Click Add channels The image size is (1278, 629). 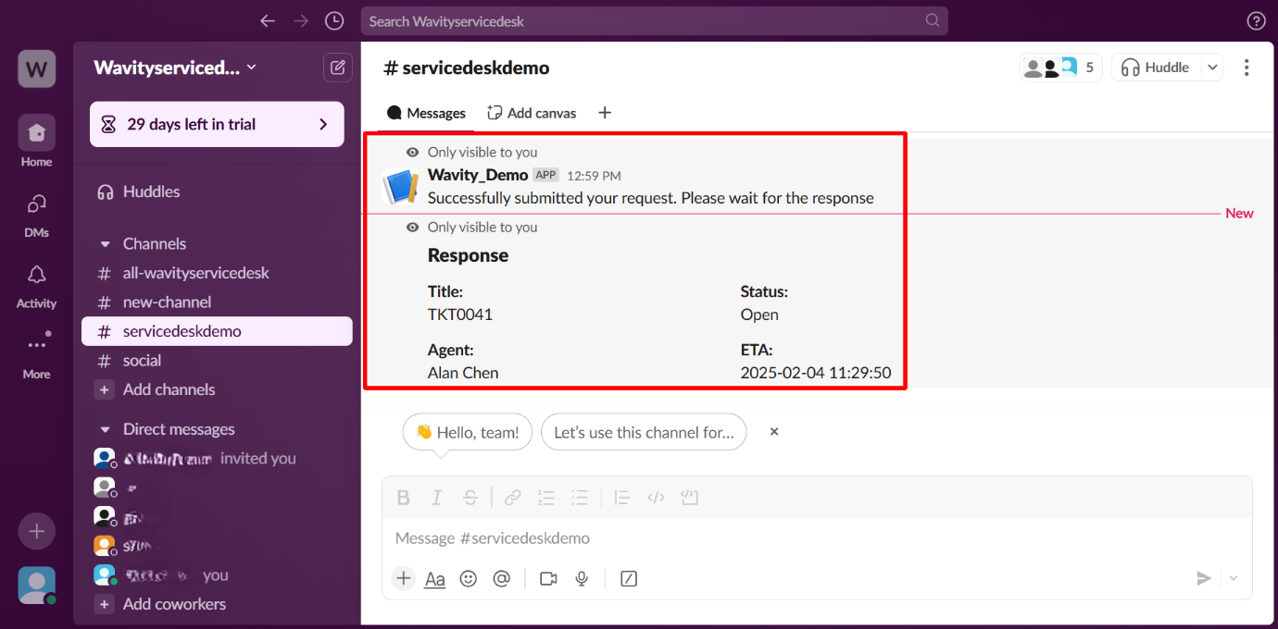(217, 389)
